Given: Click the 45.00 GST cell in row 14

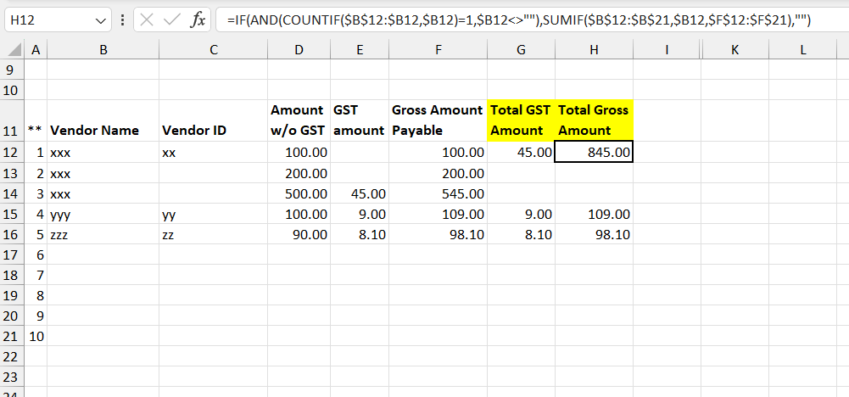Looking at the screenshot, I should point(360,193).
